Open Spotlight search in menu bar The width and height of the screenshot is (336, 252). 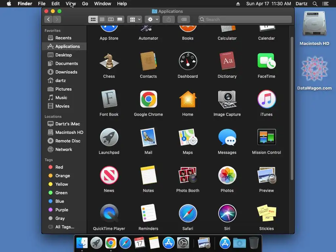click(x=315, y=4)
